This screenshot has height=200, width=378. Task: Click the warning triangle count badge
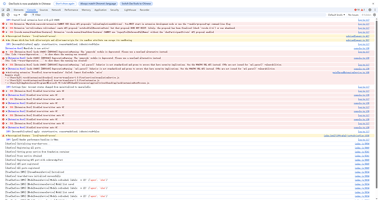point(363,10)
